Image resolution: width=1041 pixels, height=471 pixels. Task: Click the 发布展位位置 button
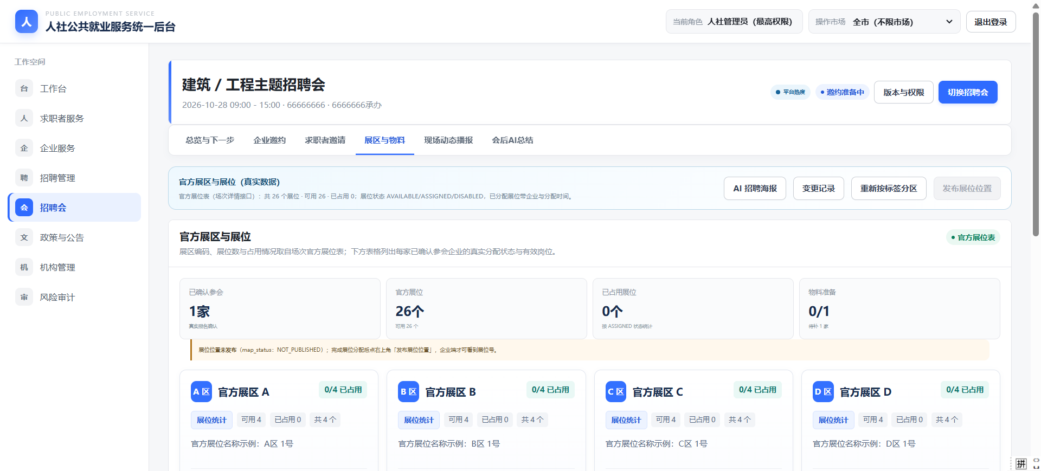[x=967, y=189]
